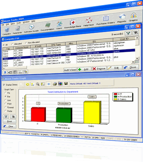Select the Pyramid graph type

5,107
